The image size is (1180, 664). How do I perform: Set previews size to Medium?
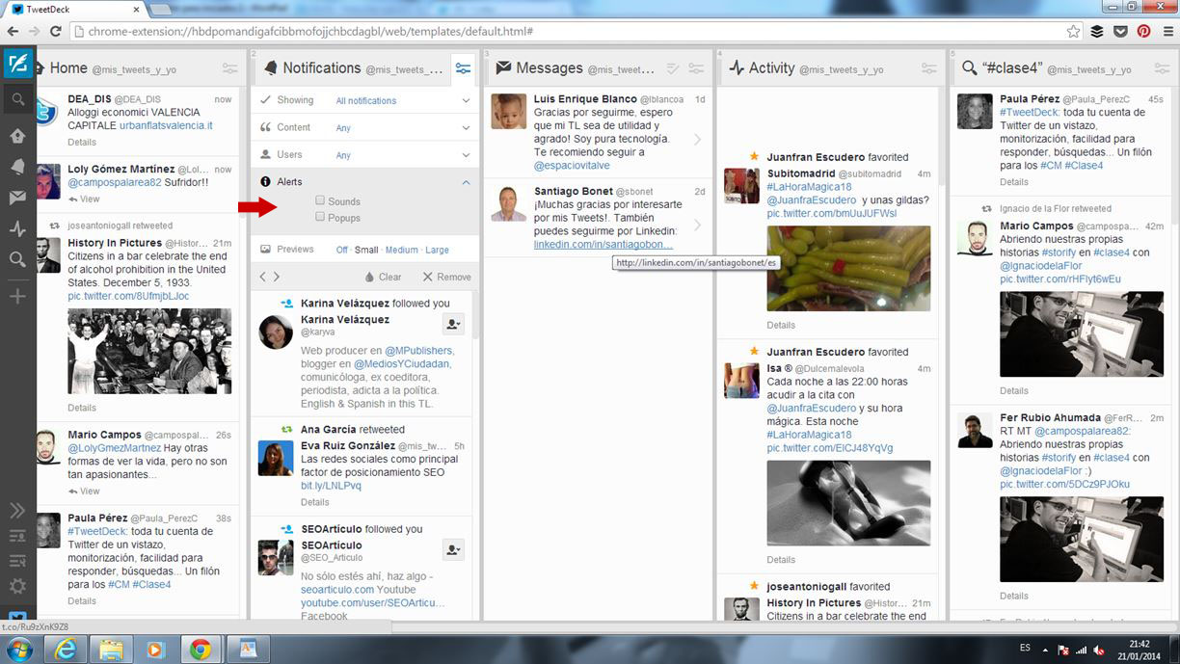coord(402,250)
